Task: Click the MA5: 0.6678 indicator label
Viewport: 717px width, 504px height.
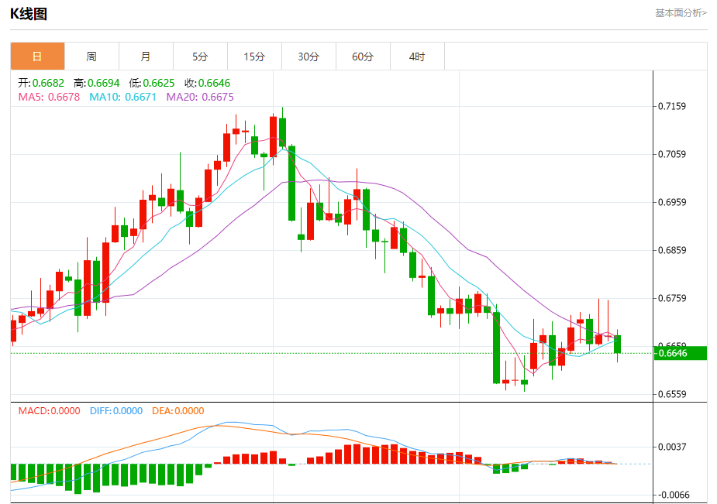Action: pyautogui.click(x=49, y=97)
